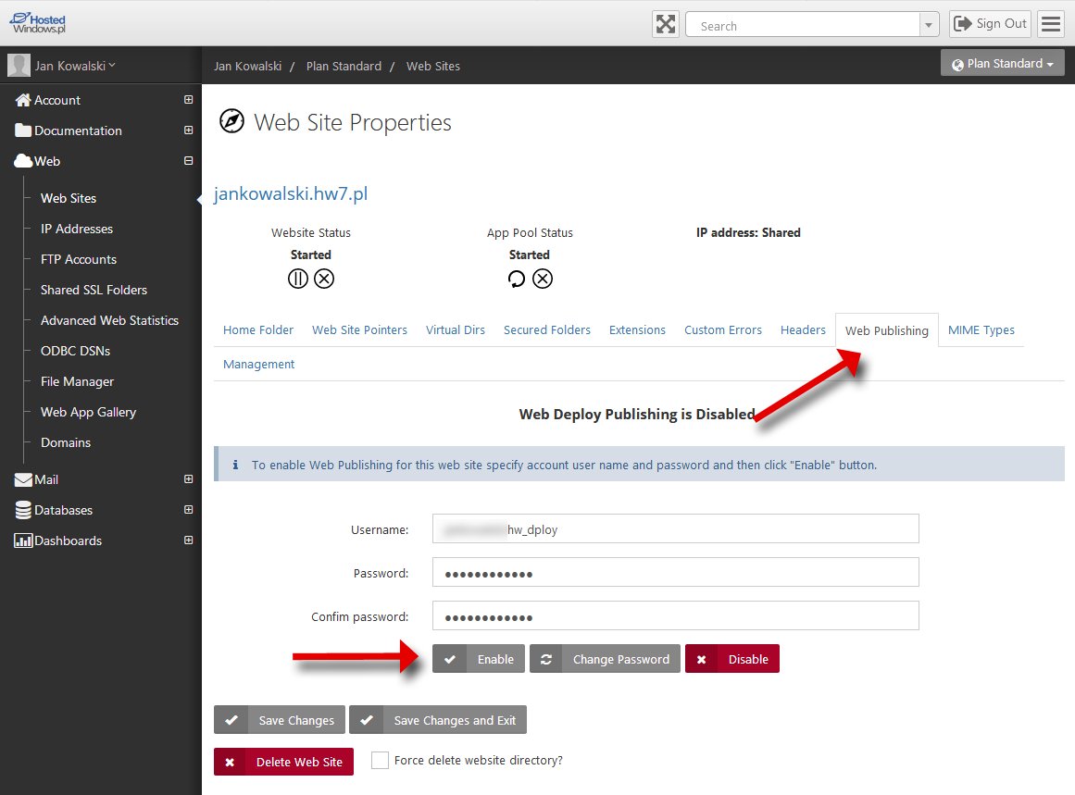Open Advanced Web Statistics
Viewport: 1075px width, 795px height.
pos(109,321)
